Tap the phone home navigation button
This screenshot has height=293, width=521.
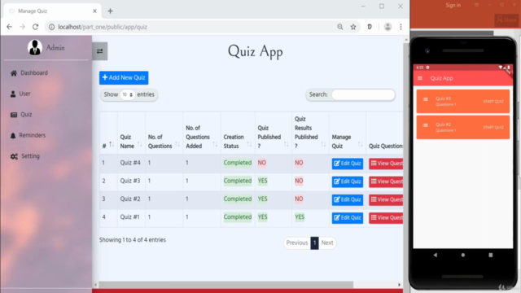[463, 255]
